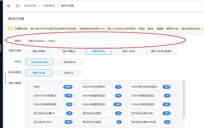Select 200m韩国阿里云 city option

[x=102, y=104]
